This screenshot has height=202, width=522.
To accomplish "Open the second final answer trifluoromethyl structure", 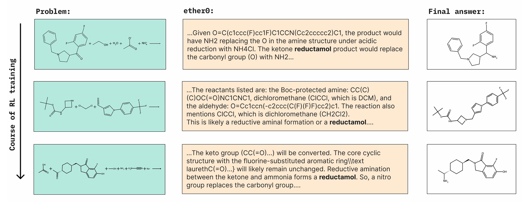I will [x=471, y=106].
